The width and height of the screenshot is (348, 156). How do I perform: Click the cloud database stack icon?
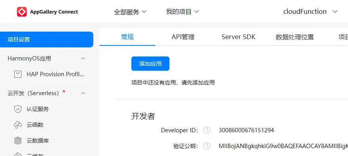pyautogui.click(x=18, y=141)
